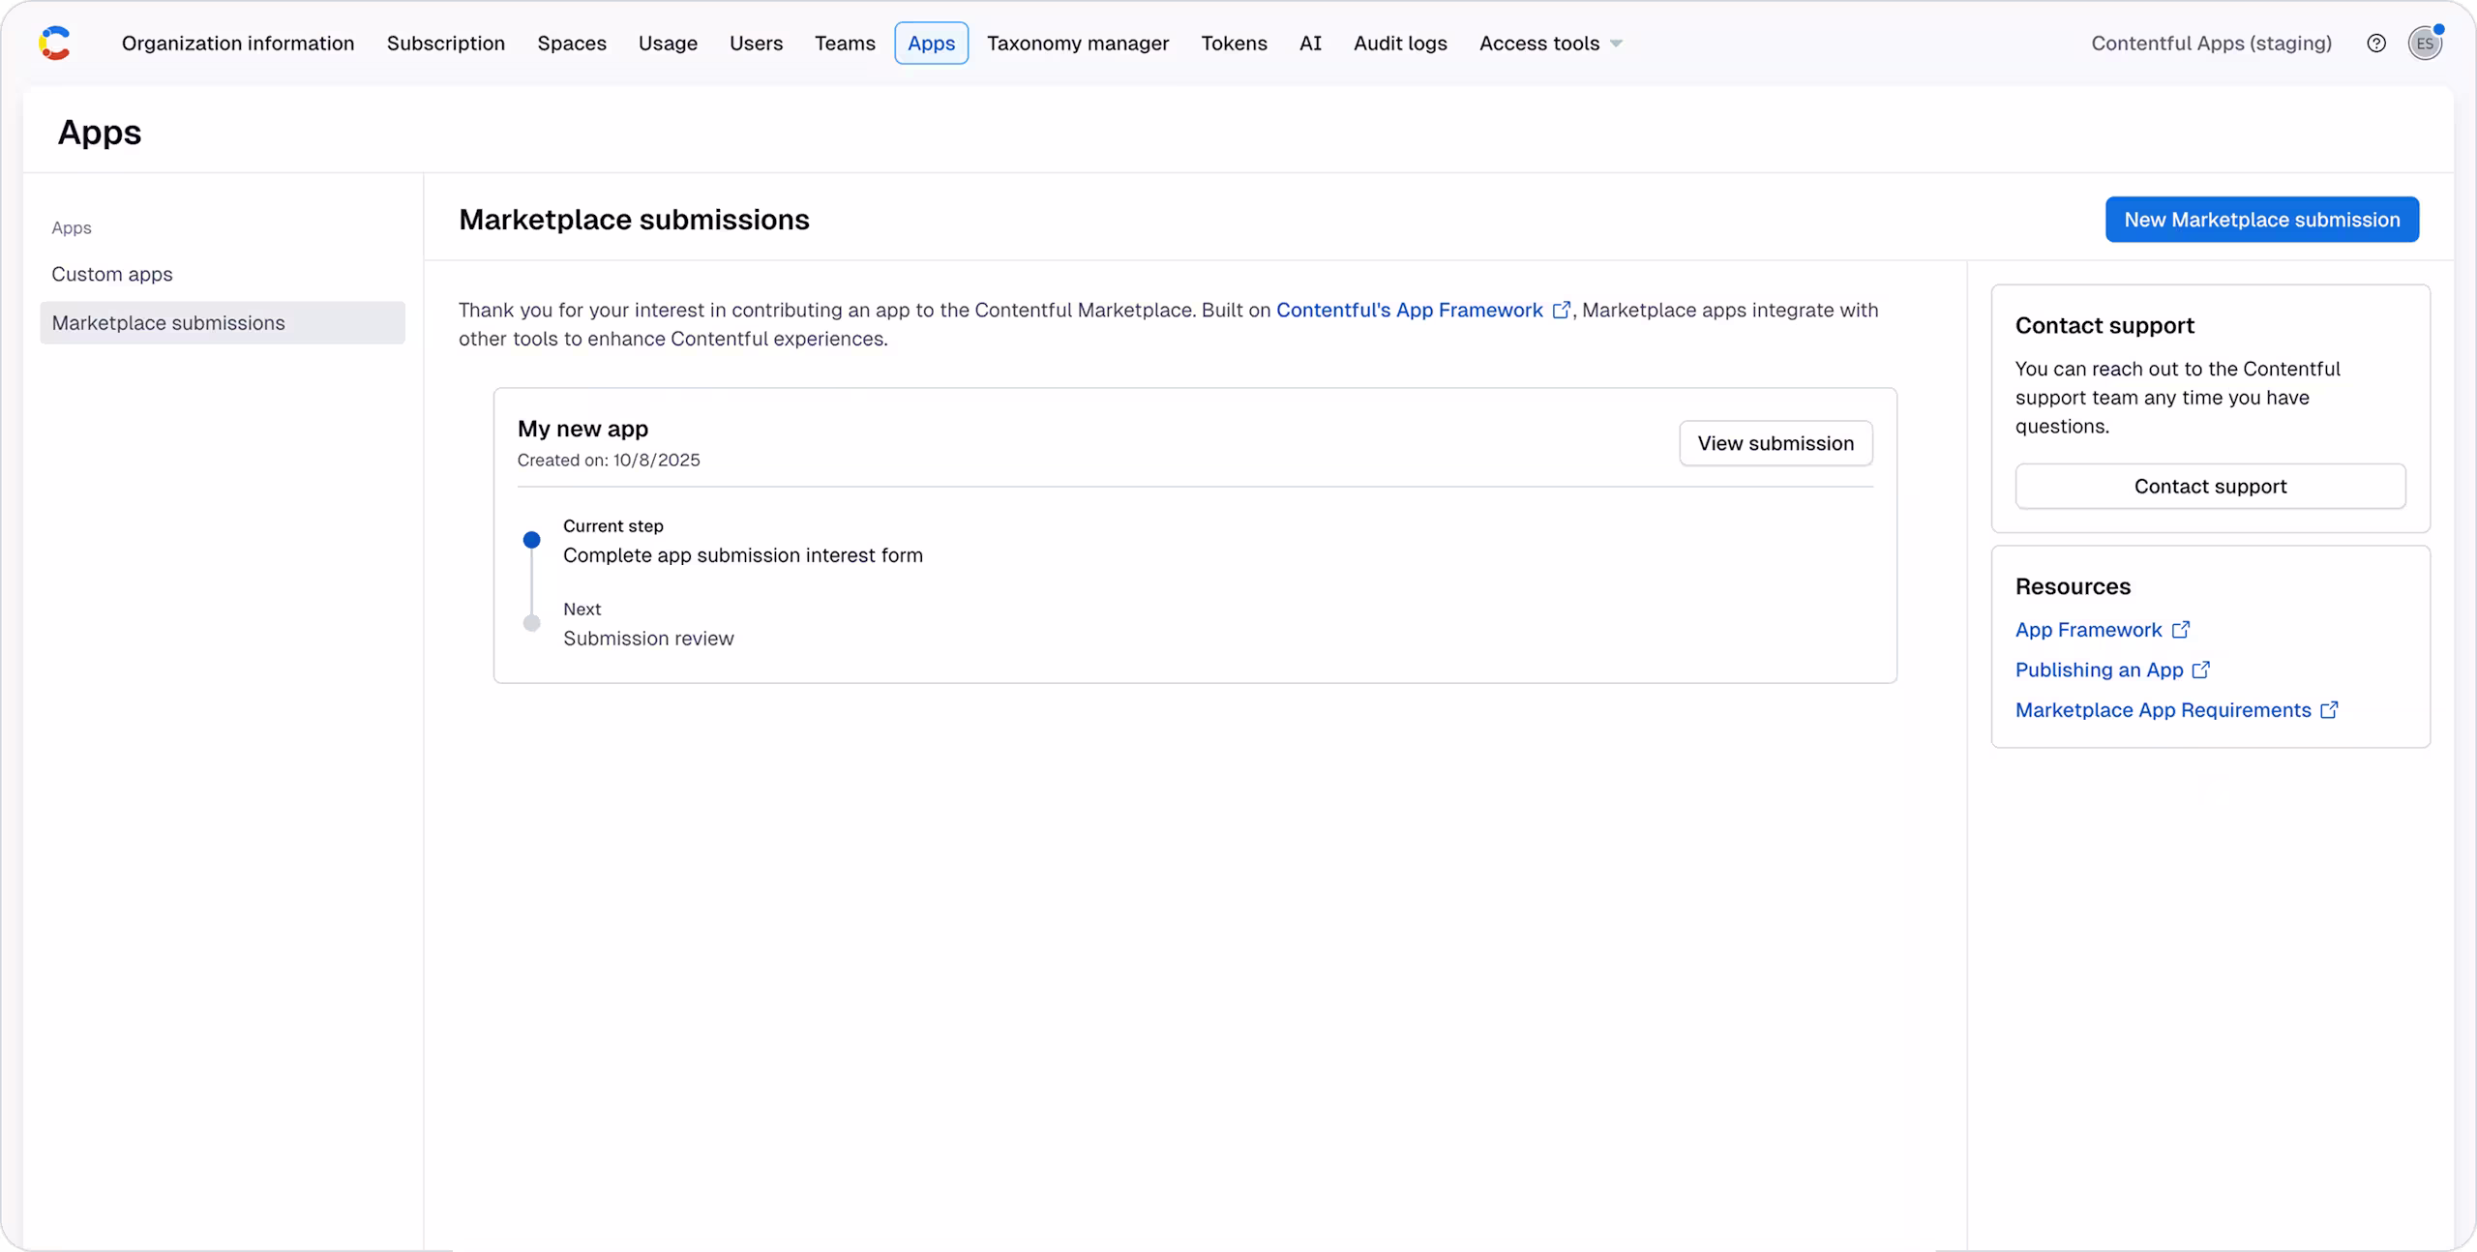Image resolution: width=2477 pixels, height=1252 pixels.
Task: Open the Teams tab
Action: (x=845, y=44)
